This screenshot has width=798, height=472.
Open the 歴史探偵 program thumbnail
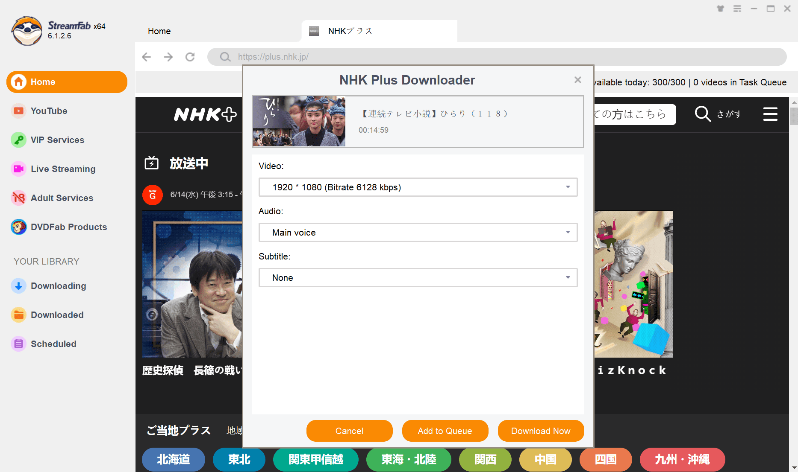(x=192, y=284)
